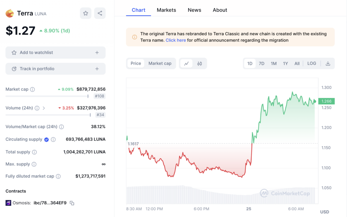Click info icon next to Fully diluted market cap
Screen dimensions: 347x217
[x=58, y=176]
